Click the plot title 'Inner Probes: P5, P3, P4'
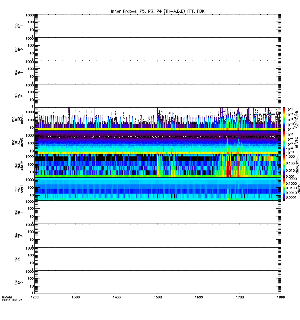This screenshot has height=320, width=300. (137, 12)
